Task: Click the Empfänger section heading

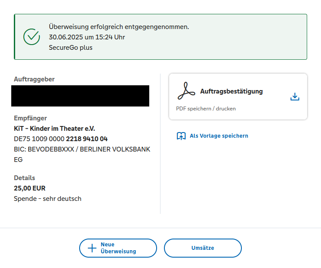Action: click(x=30, y=118)
